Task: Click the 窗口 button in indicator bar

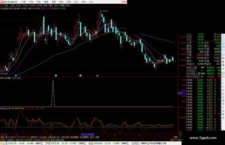Action: point(7,137)
